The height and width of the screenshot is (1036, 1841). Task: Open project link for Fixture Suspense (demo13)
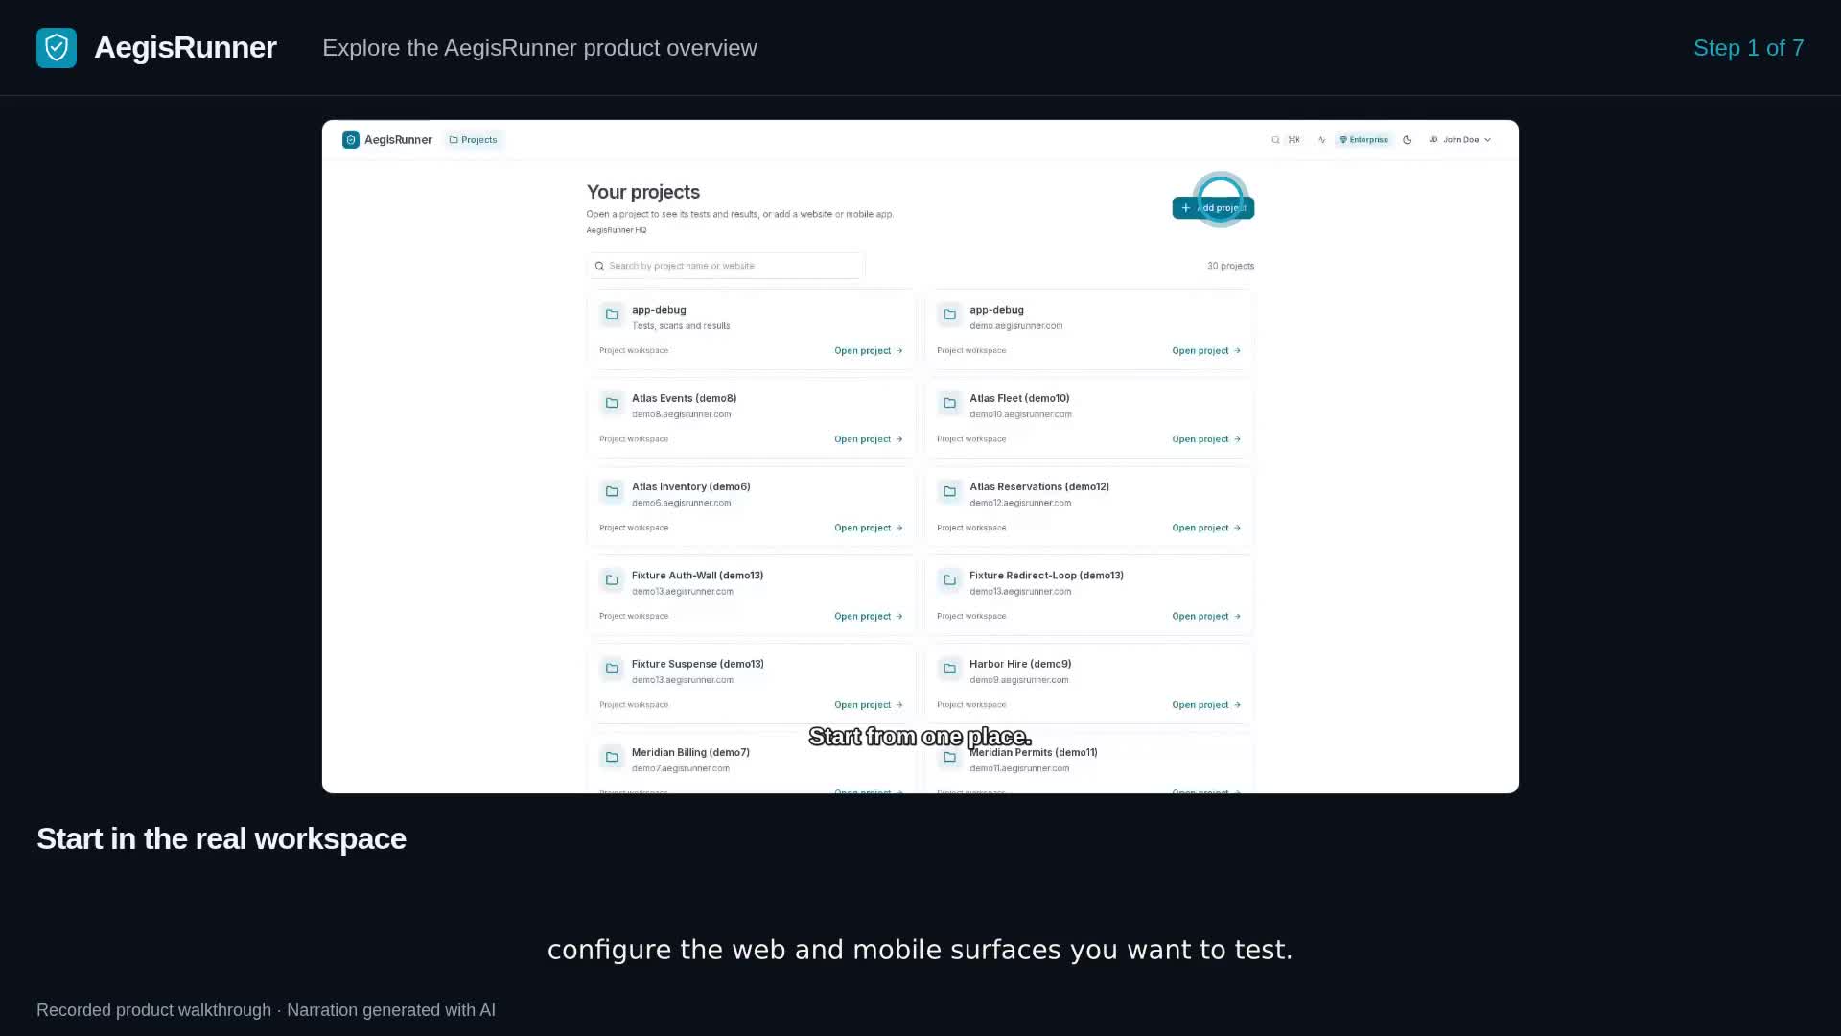pyautogui.click(x=869, y=705)
